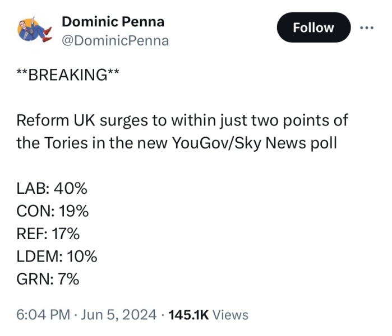392x336 pixels.
Task: Open the three-dot more options menu
Action: [x=367, y=27]
